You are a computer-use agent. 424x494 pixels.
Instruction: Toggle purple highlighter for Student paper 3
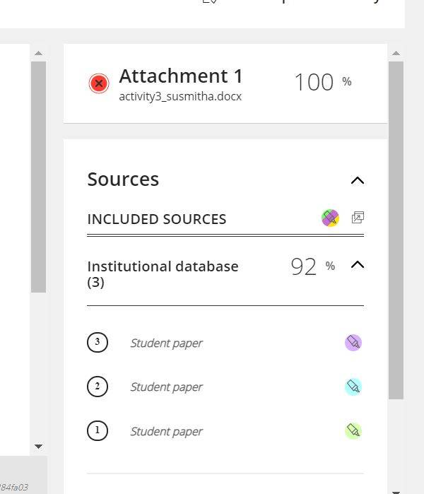point(353,343)
